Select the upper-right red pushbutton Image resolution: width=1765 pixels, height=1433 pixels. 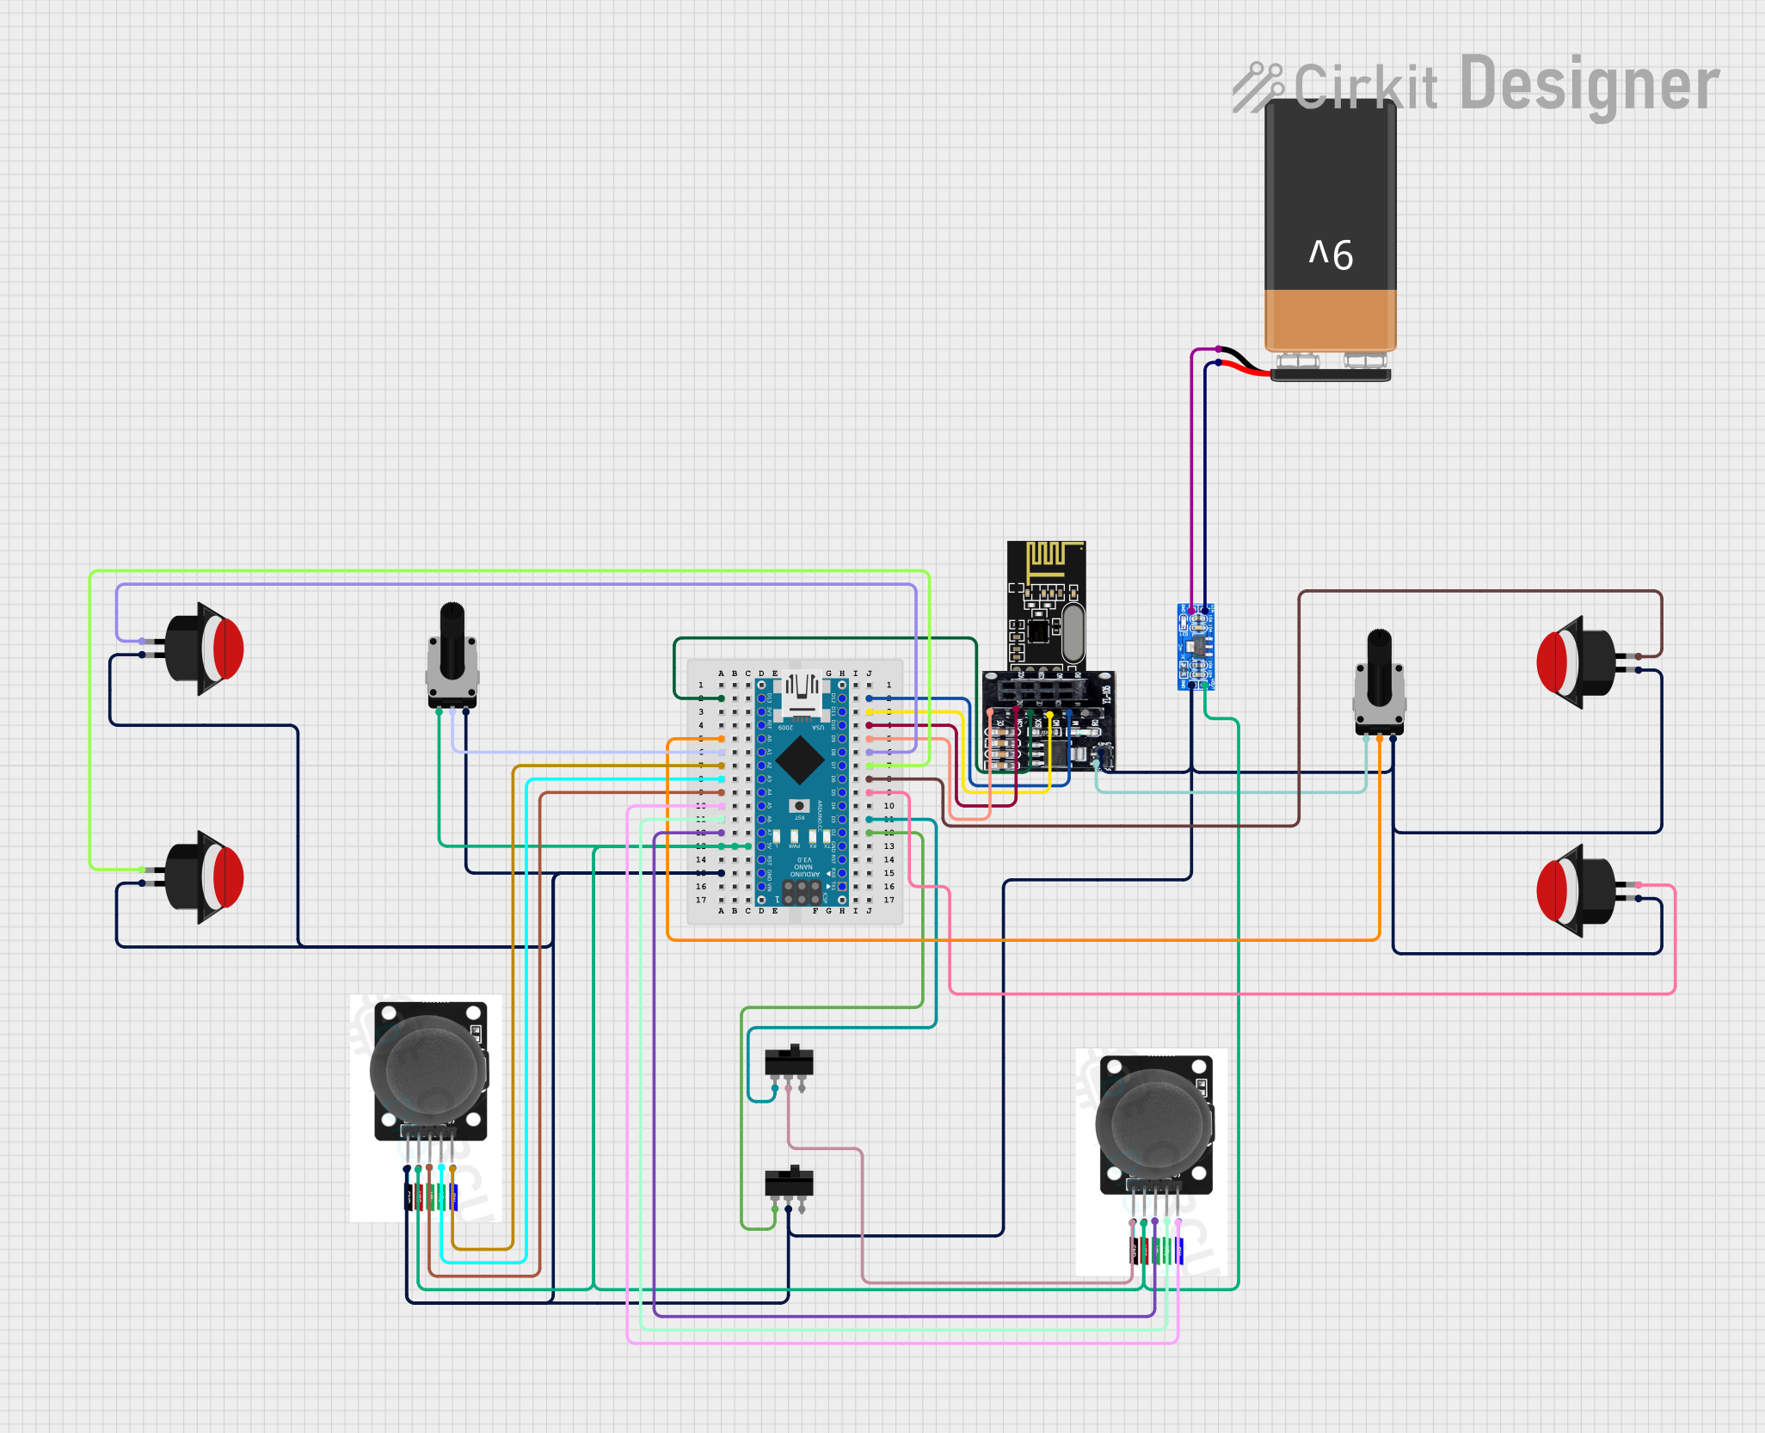pyautogui.click(x=1577, y=662)
